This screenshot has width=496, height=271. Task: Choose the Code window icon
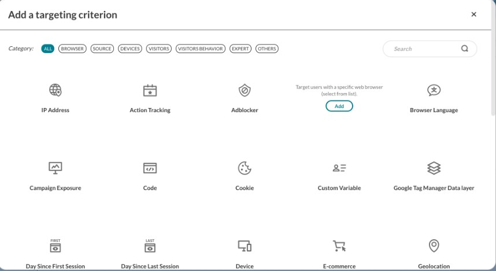(150, 168)
